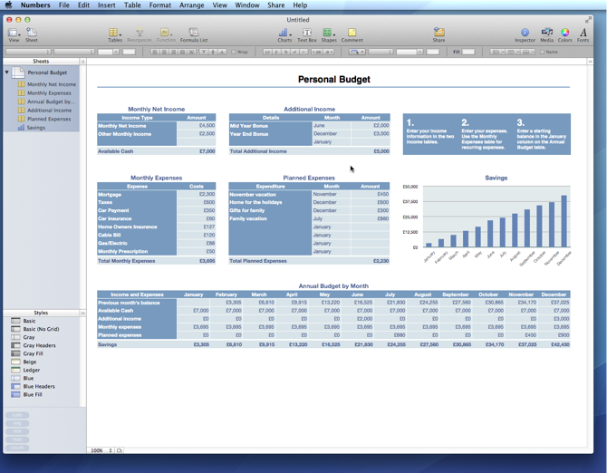
Task: Open the Format menu
Action: point(159,5)
